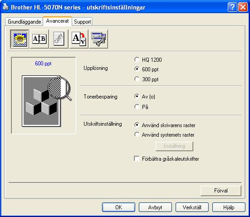Click the Tonerbesparing label
The width and height of the screenshot is (250, 217).
tap(100, 97)
